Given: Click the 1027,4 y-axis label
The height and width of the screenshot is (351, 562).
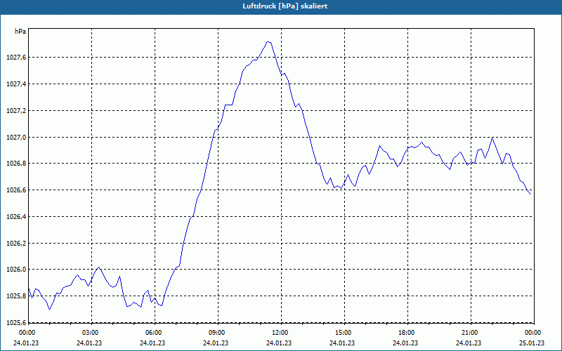Looking at the screenshot, I should pyautogui.click(x=16, y=84).
